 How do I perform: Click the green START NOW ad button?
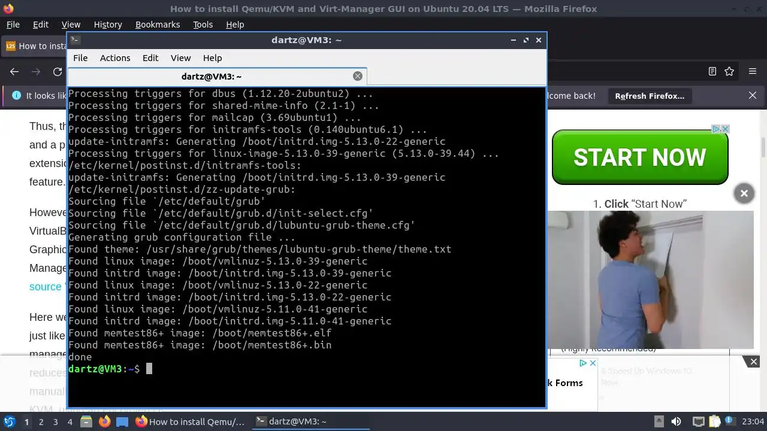[640, 157]
